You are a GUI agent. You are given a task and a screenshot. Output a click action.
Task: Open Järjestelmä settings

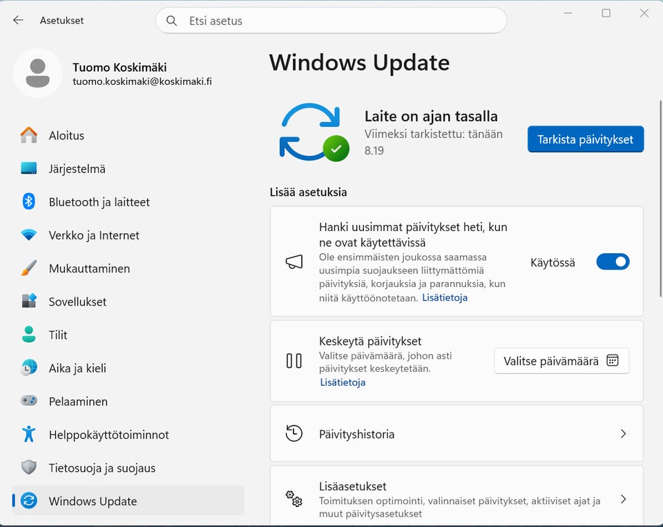[128, 168]
